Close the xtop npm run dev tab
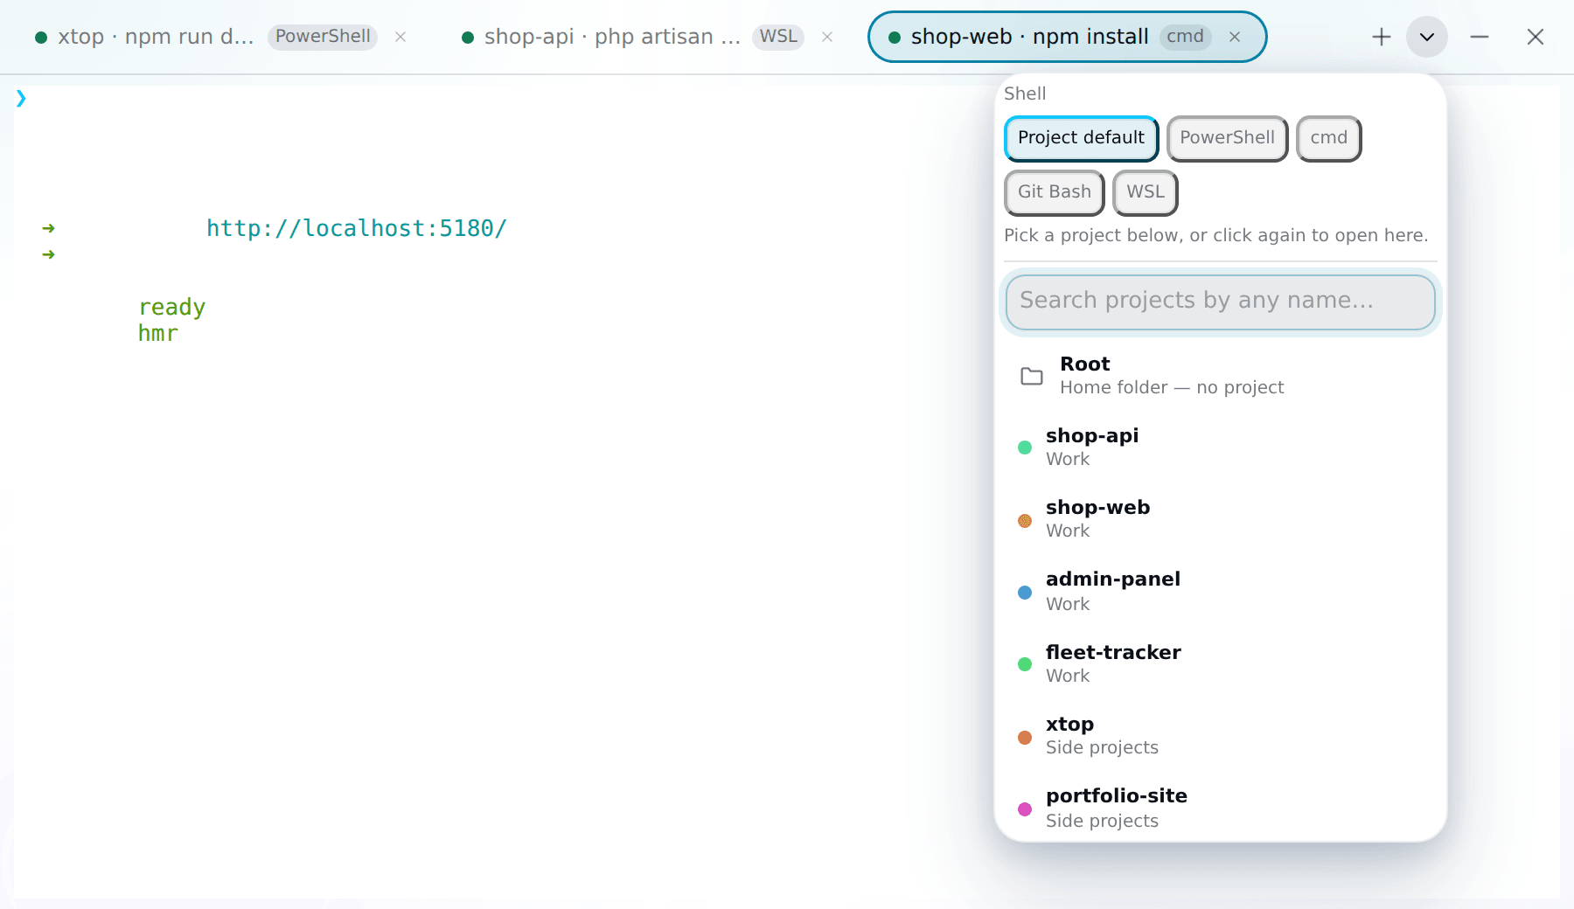The height and width of the screenshot is (909, 1574). coord(400,37)
